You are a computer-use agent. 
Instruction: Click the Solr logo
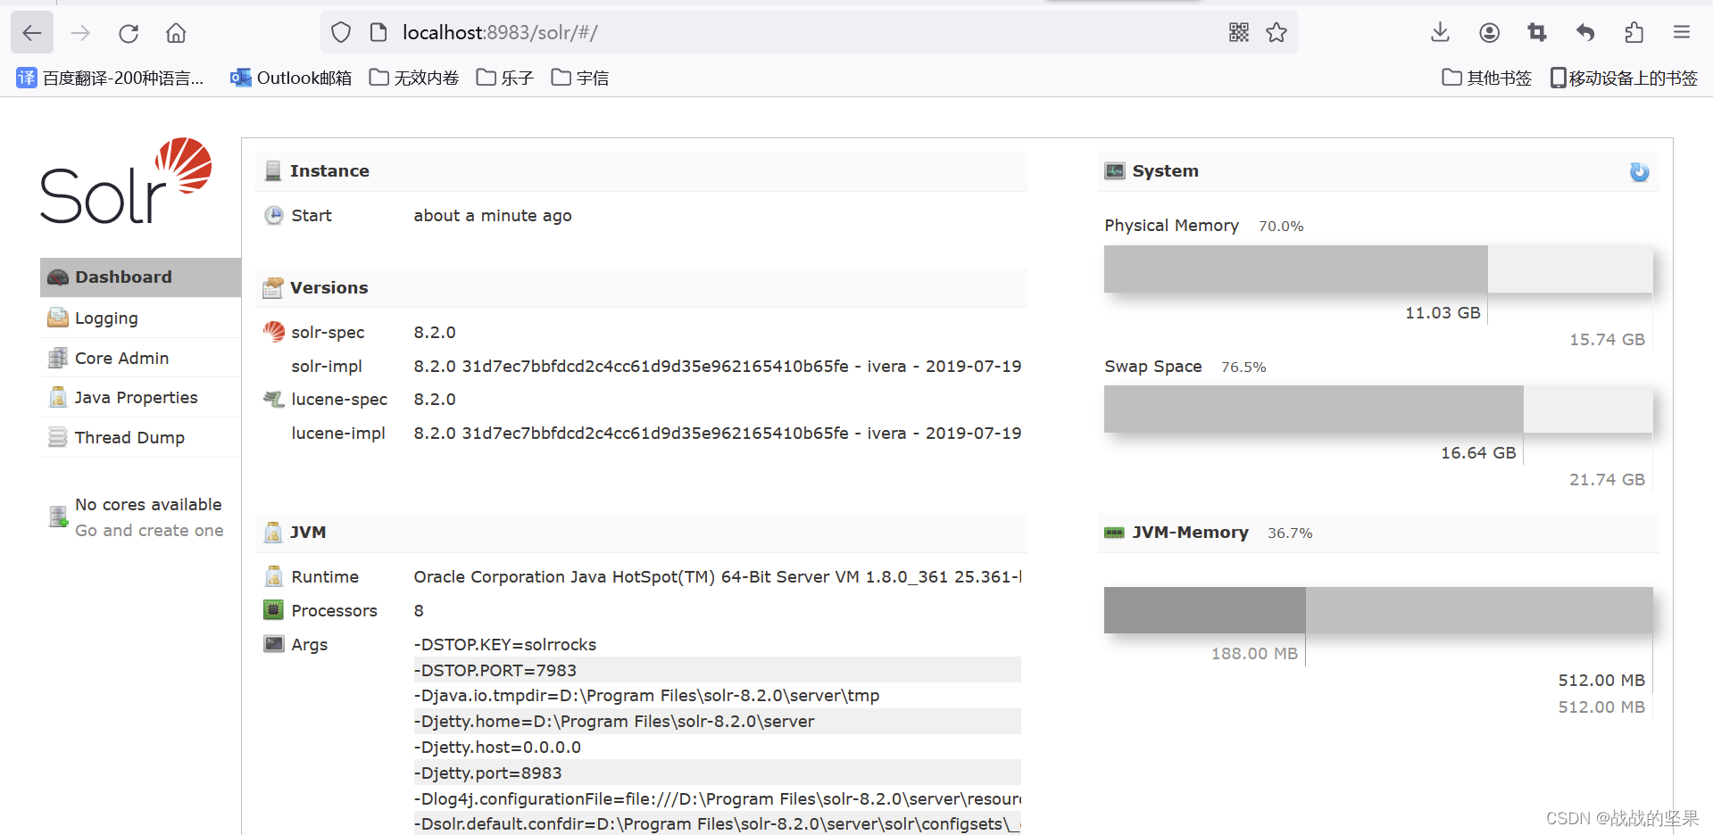coord(125,181)
